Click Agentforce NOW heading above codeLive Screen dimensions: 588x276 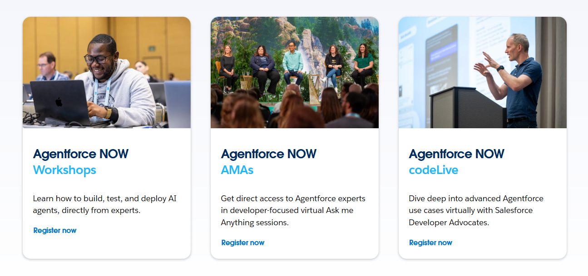[x=456, y=154]
